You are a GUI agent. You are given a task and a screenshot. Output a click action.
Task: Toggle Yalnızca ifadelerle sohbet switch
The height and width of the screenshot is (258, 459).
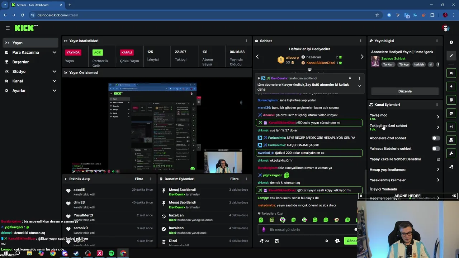coord(436,148)
